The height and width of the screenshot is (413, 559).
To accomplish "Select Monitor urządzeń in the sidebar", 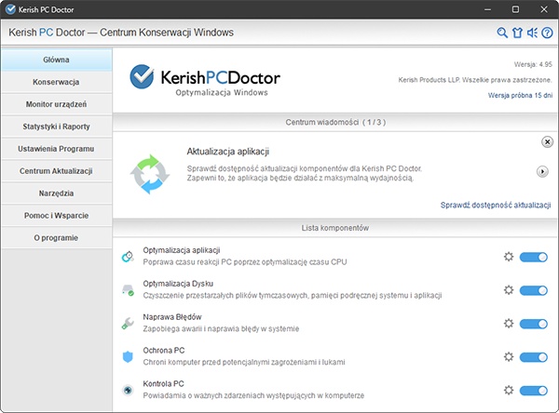I will pos(56,104).
